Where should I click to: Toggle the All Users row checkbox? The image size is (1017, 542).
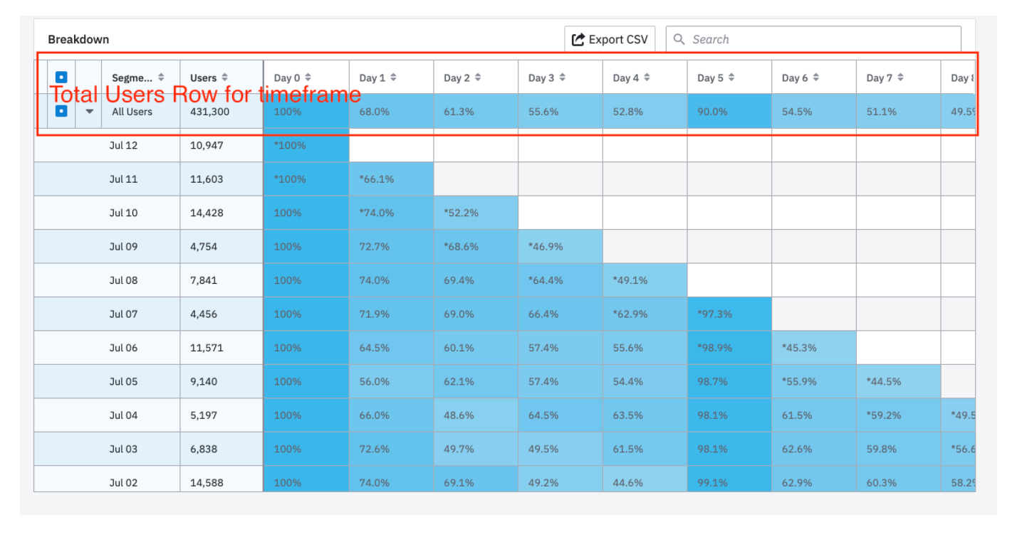(x=61, y=111)
